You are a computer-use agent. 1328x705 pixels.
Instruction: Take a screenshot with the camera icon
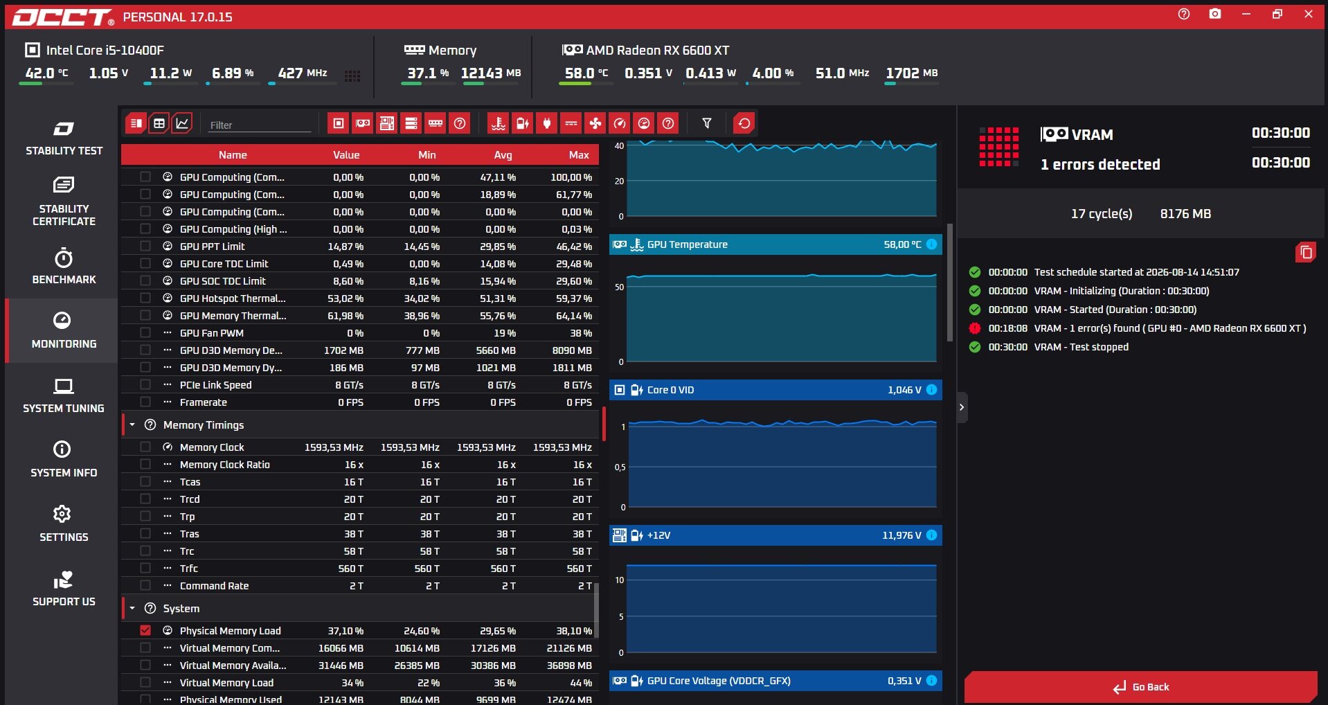pos(1215,14)
